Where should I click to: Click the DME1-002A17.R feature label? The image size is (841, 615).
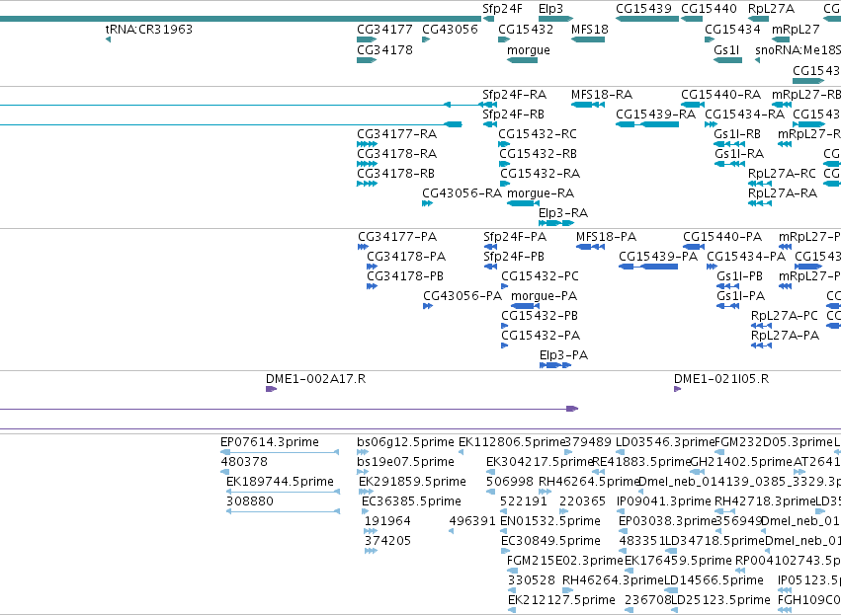[x=316, y=379]
